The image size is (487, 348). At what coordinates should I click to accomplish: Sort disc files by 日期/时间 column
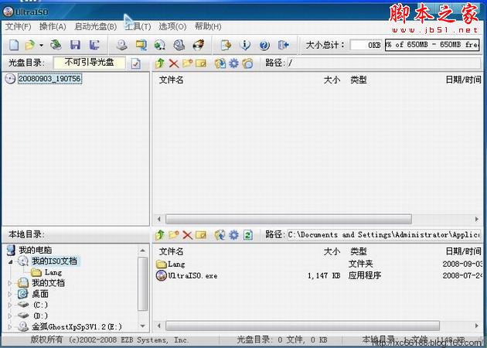point(463,80)
